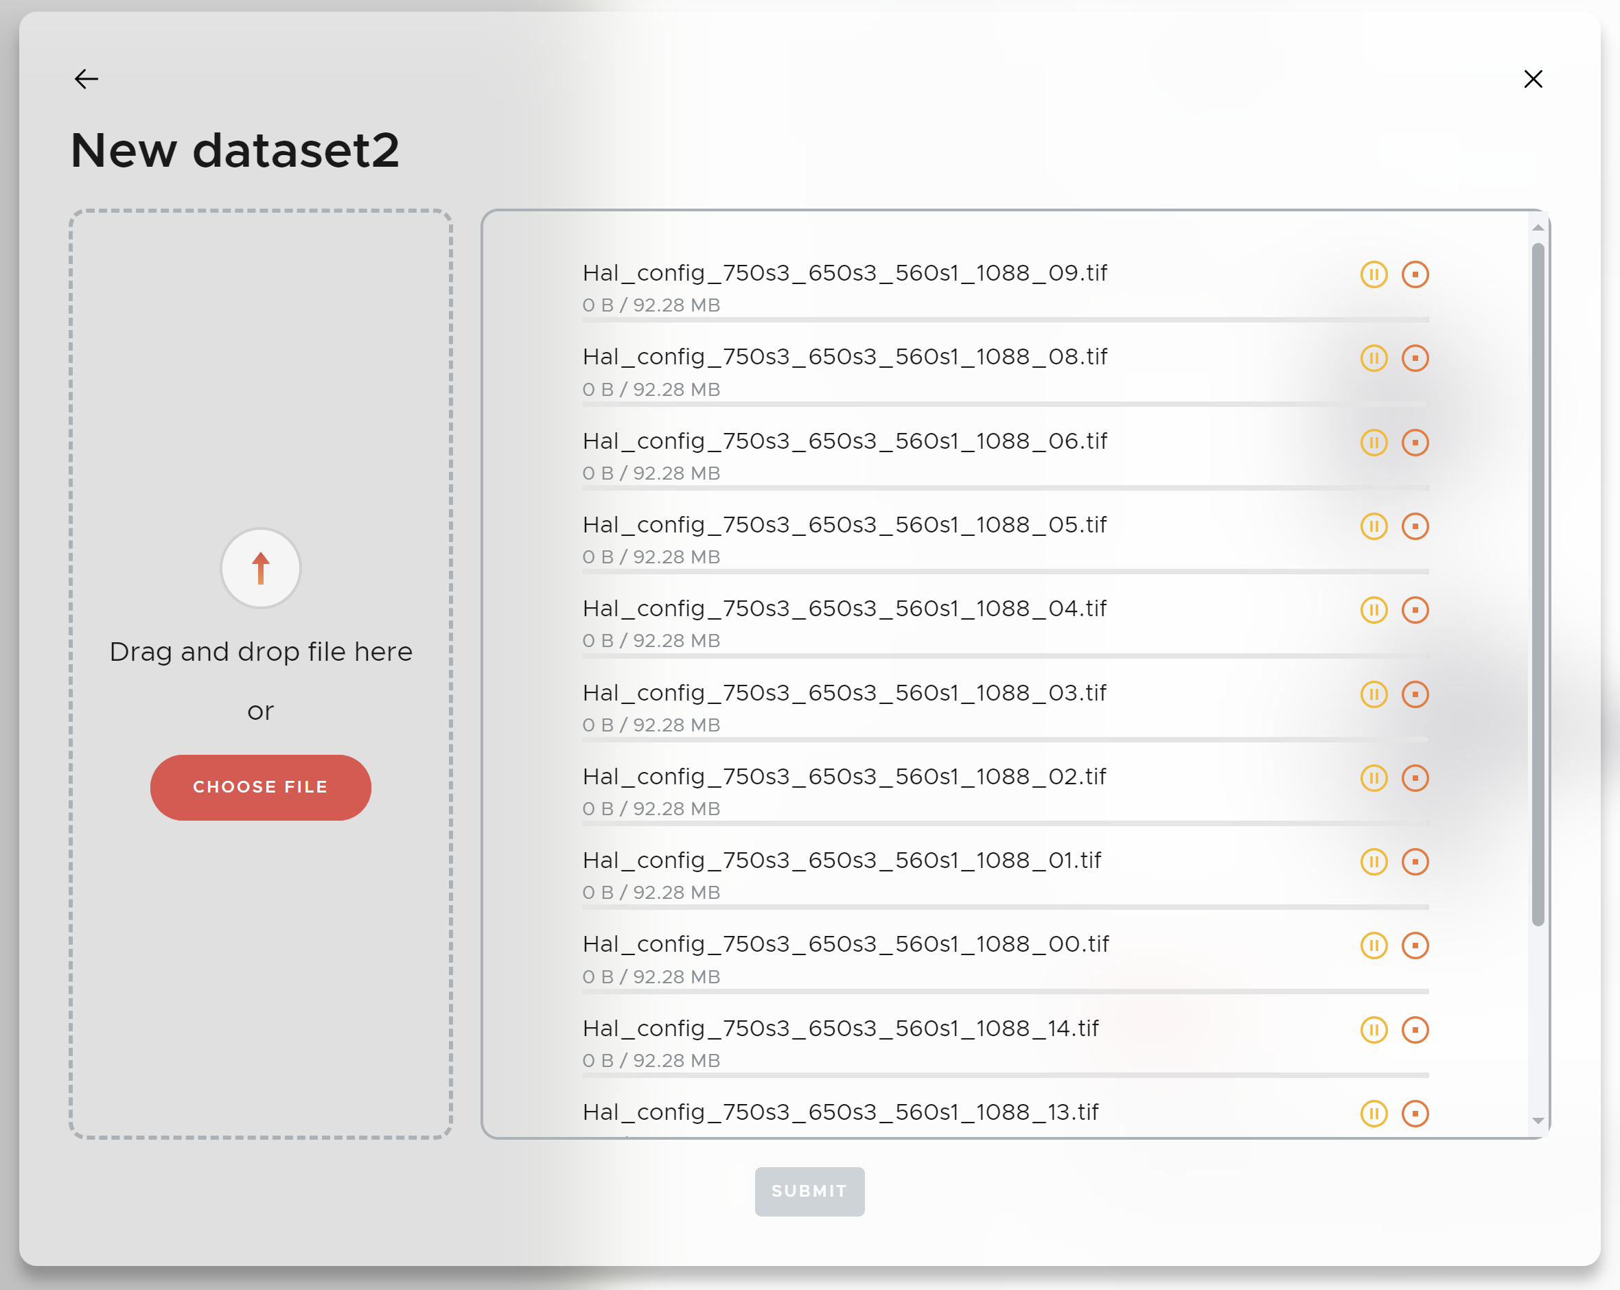Go back using the left arrow

(86, 78)
